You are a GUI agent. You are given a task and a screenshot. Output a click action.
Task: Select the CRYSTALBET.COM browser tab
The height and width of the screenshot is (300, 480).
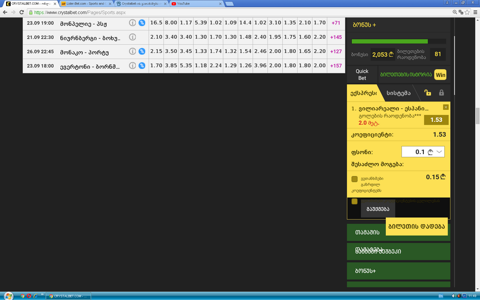click(30, 4)
